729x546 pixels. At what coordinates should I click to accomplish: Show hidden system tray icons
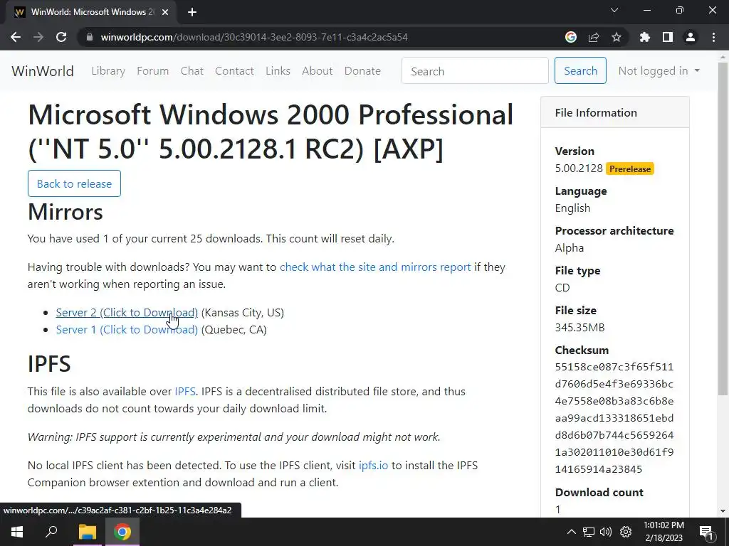[x=572, y=532]
